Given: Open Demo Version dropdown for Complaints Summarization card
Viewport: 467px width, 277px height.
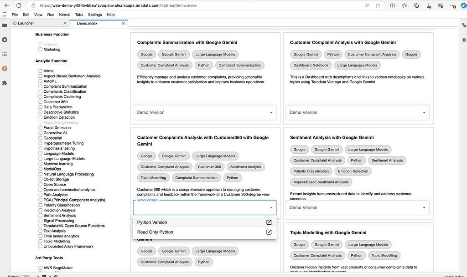Looking at the screenshot, I should click(x=205, y=112).
